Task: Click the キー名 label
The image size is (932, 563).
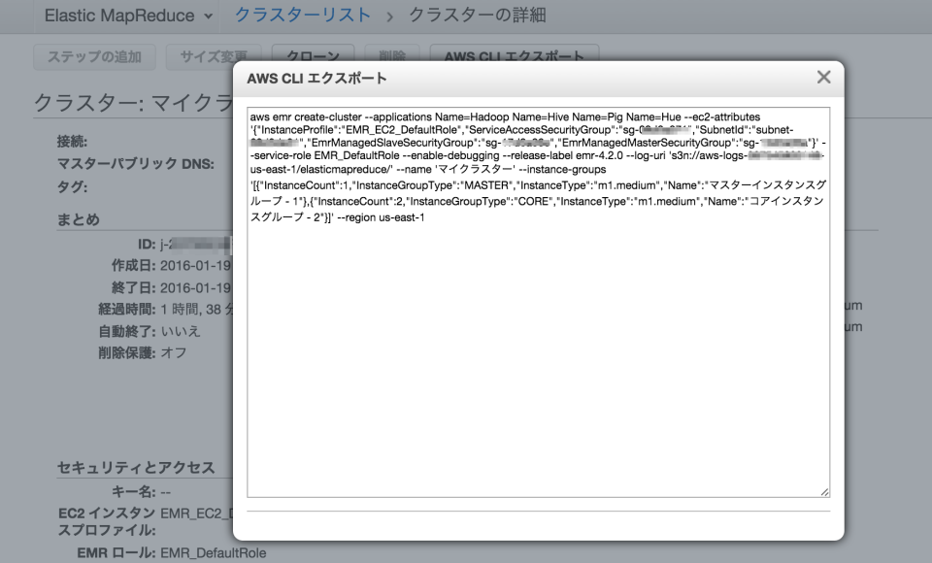Action: click(133, 492)
